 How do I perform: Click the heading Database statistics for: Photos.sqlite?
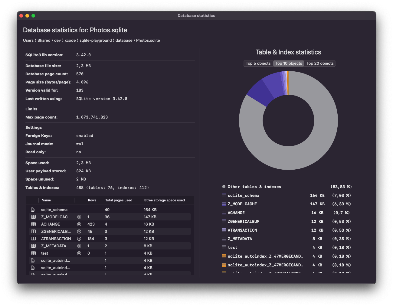(x=75, y=30)
